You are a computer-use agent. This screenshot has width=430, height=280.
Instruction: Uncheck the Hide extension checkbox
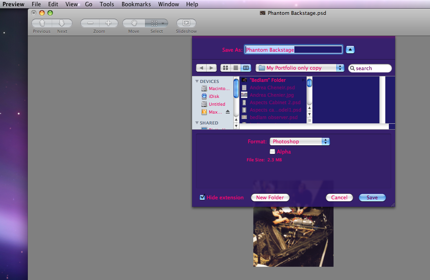point(202,197)
